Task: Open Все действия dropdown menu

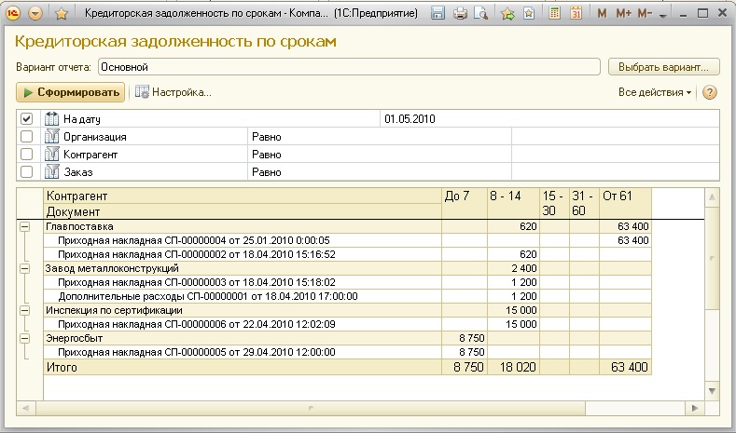Action: pos(655,92)
